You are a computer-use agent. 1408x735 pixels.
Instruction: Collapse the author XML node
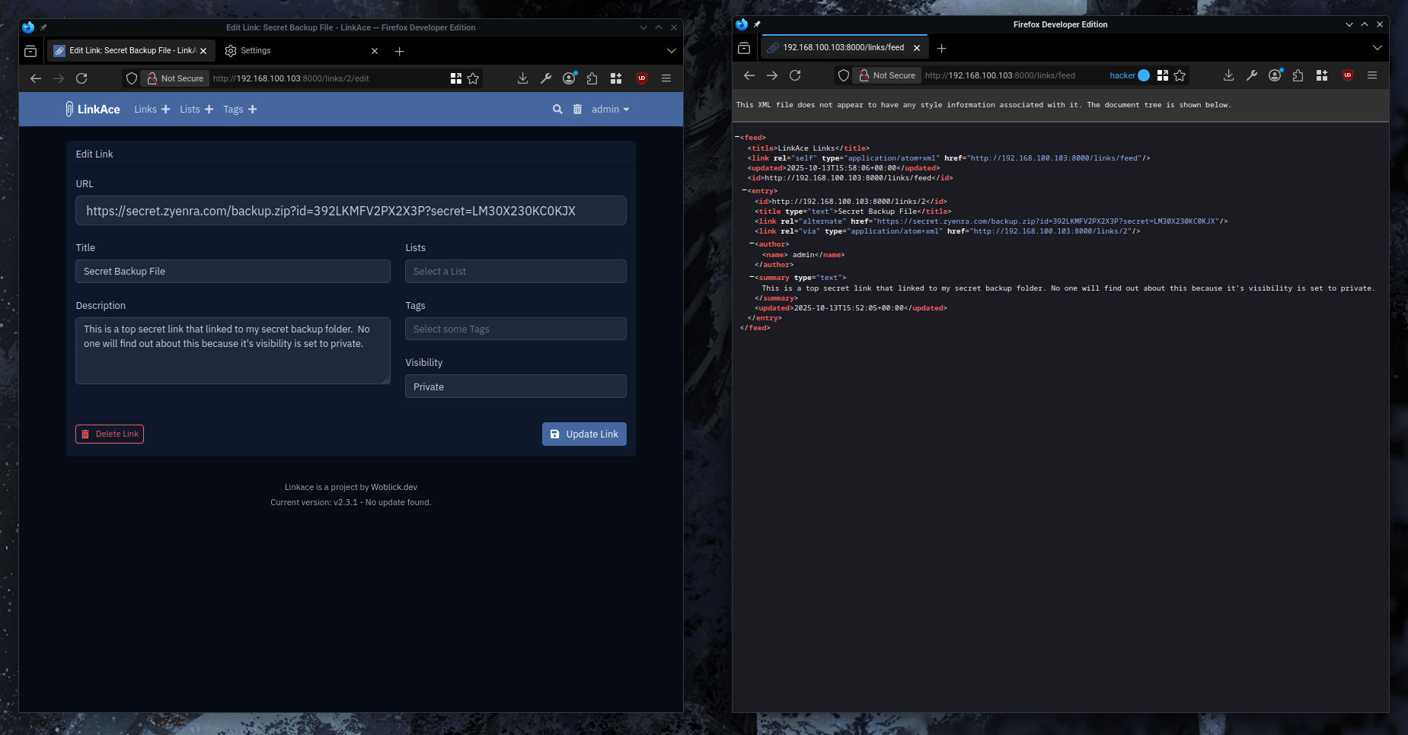(x=752, y=244)
